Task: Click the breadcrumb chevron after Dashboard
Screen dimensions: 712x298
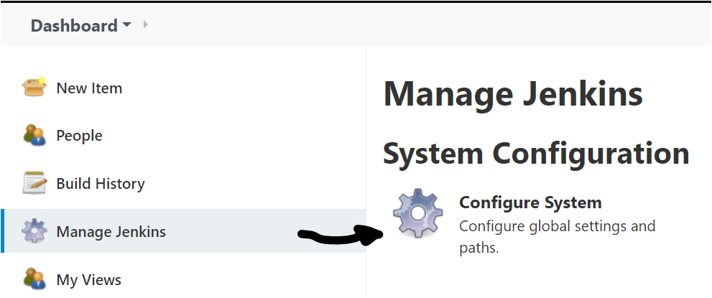Action: click(x=146, y=25)
